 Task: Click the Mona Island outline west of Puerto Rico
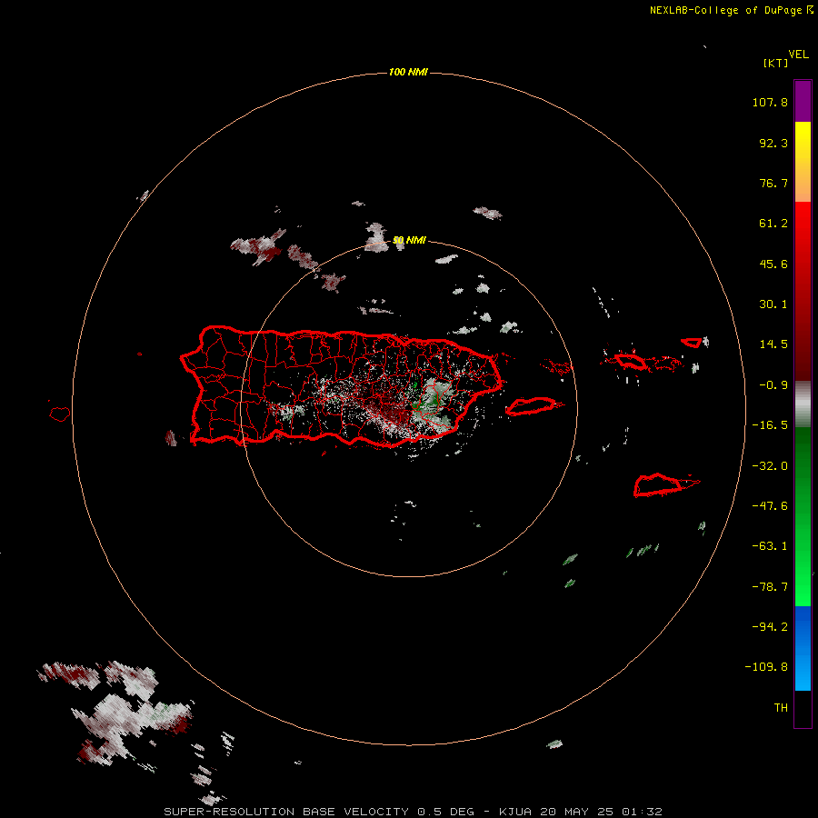60,414
